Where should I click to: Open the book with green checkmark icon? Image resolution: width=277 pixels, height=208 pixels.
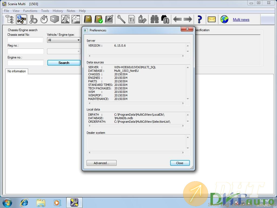pos(98,19)
